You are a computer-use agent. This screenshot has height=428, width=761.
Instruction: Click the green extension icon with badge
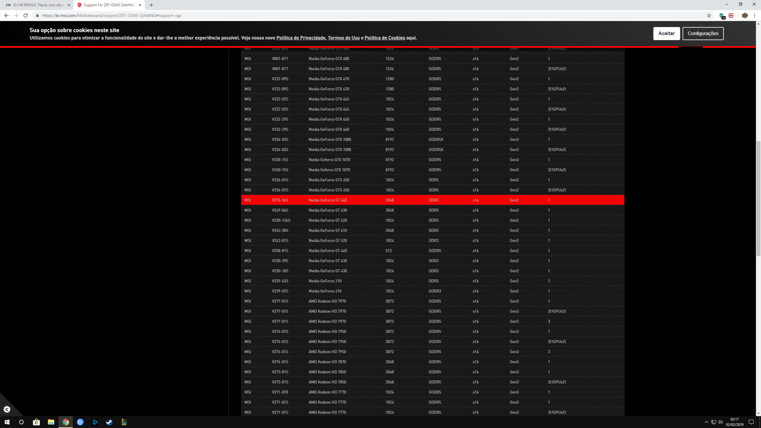coord(722,16)
